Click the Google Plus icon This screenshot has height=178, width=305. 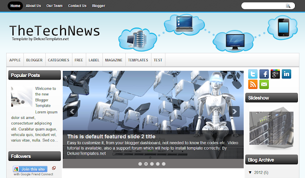point(275,74)
